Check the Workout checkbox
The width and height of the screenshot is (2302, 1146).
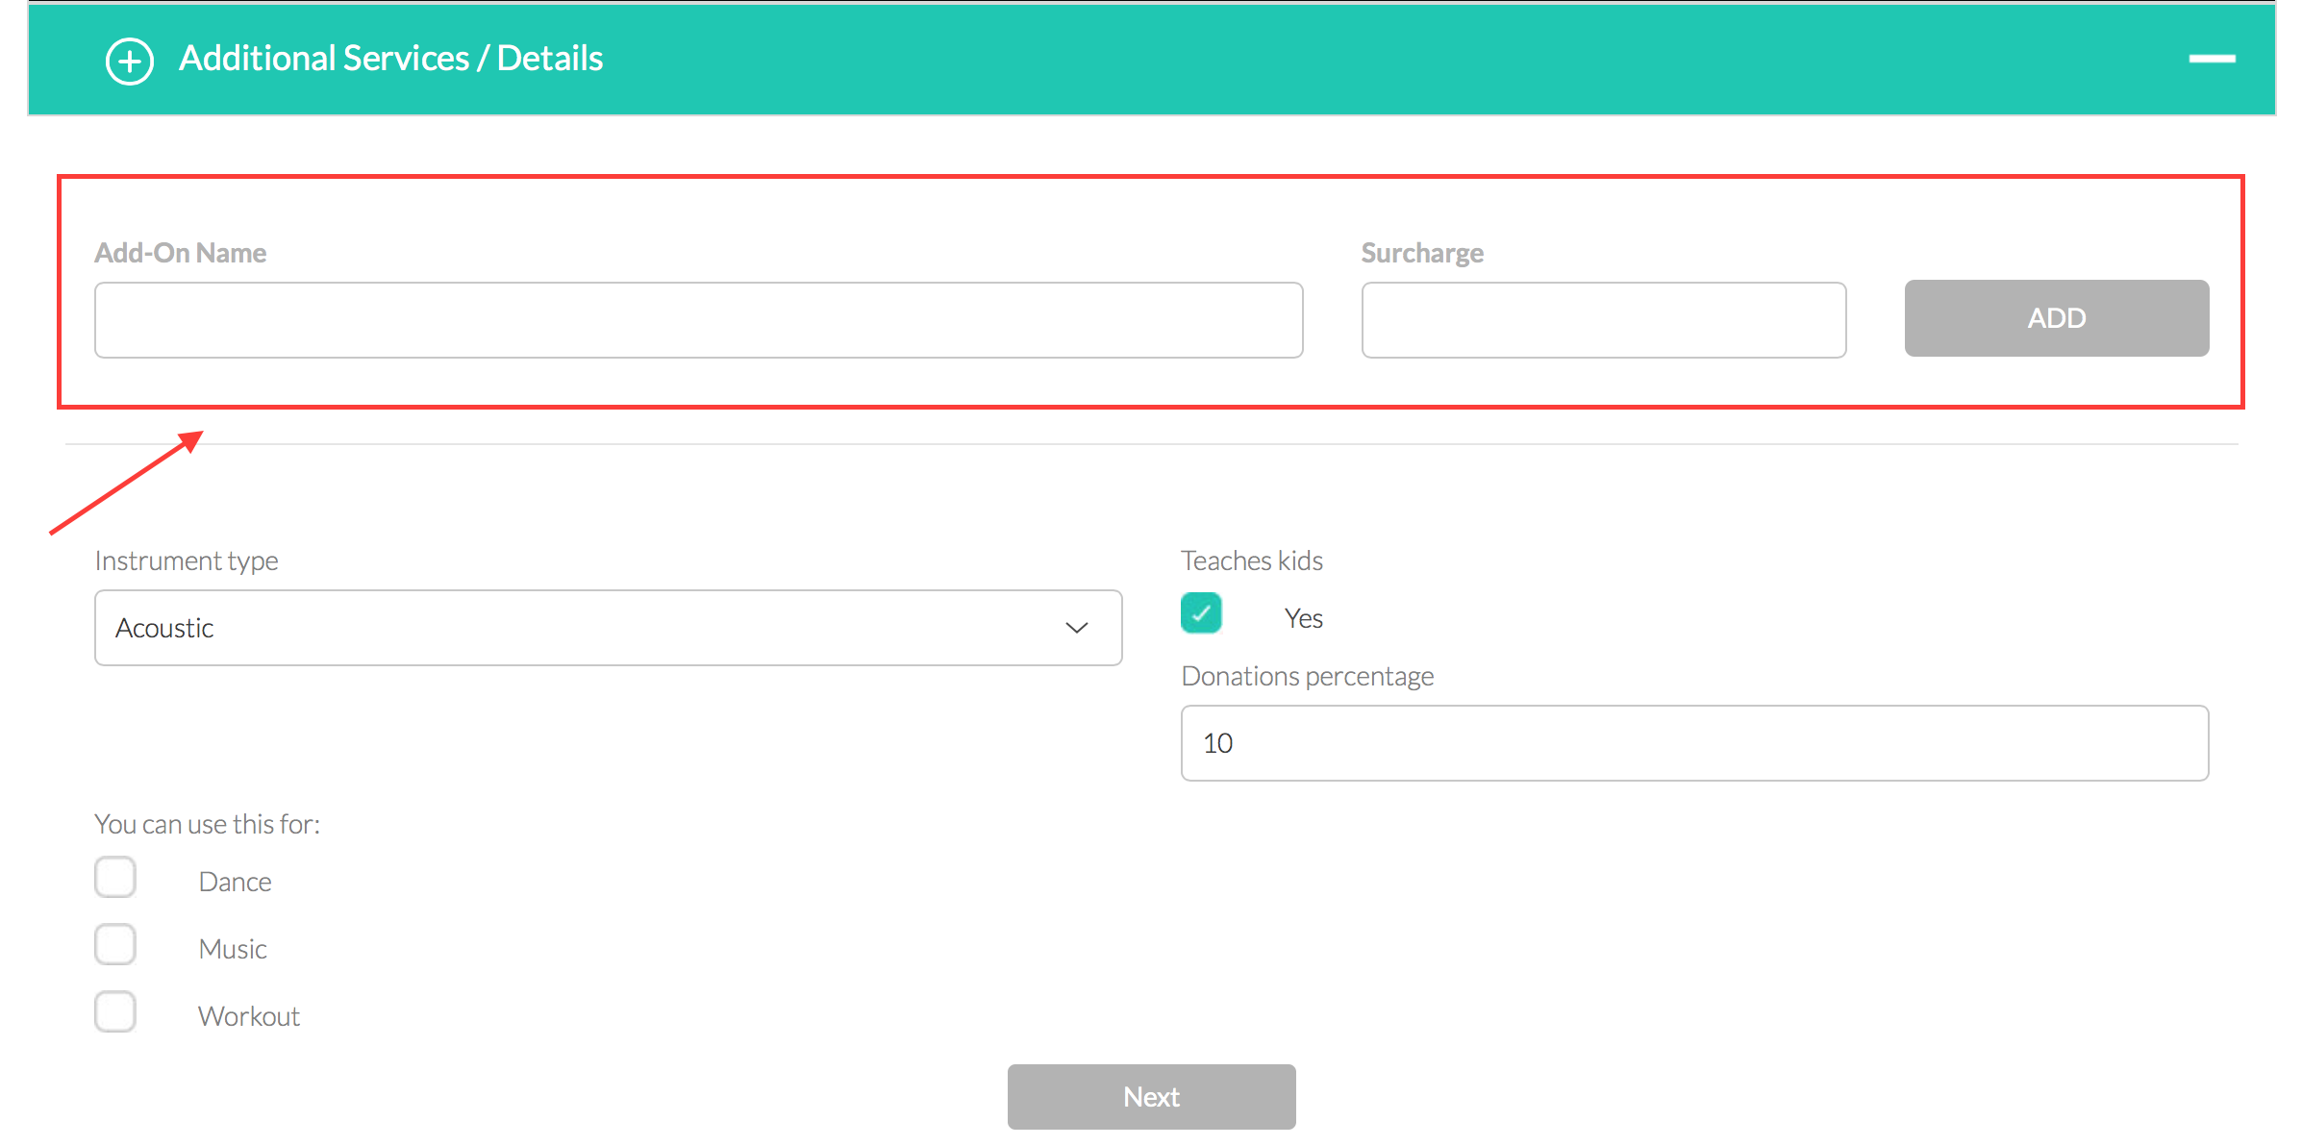pos(115,1012)
